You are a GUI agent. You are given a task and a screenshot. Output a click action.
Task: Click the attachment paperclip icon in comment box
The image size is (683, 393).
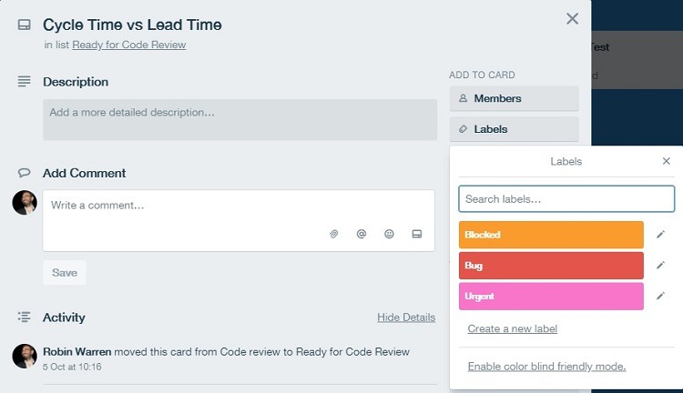333,234
